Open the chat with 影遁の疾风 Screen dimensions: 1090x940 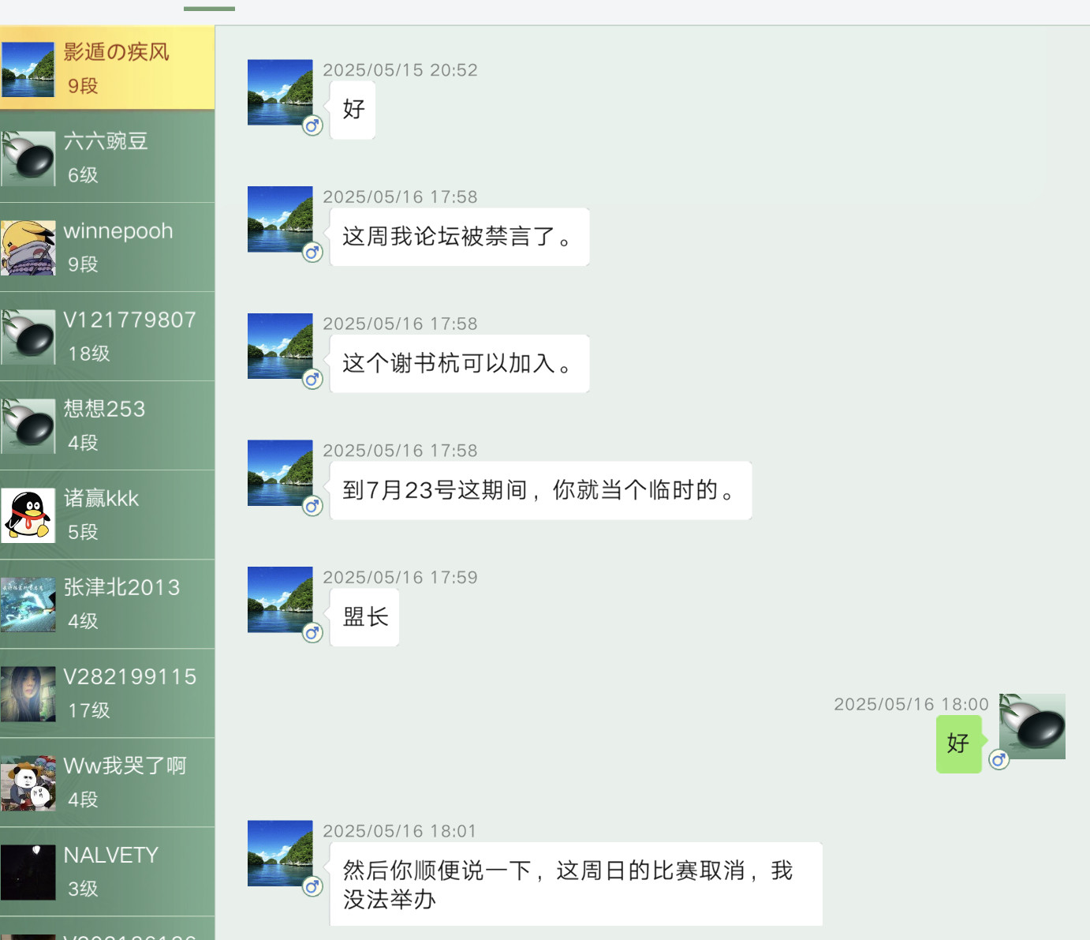pyautogui.click(x=107, y=69)
